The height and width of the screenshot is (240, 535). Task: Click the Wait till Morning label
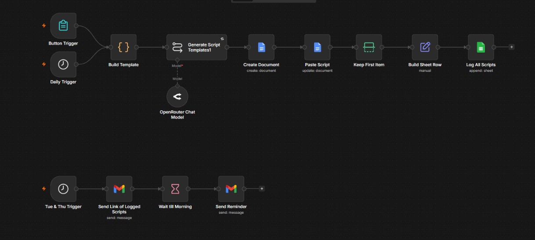pyautogui.click(x=175, y=207)
